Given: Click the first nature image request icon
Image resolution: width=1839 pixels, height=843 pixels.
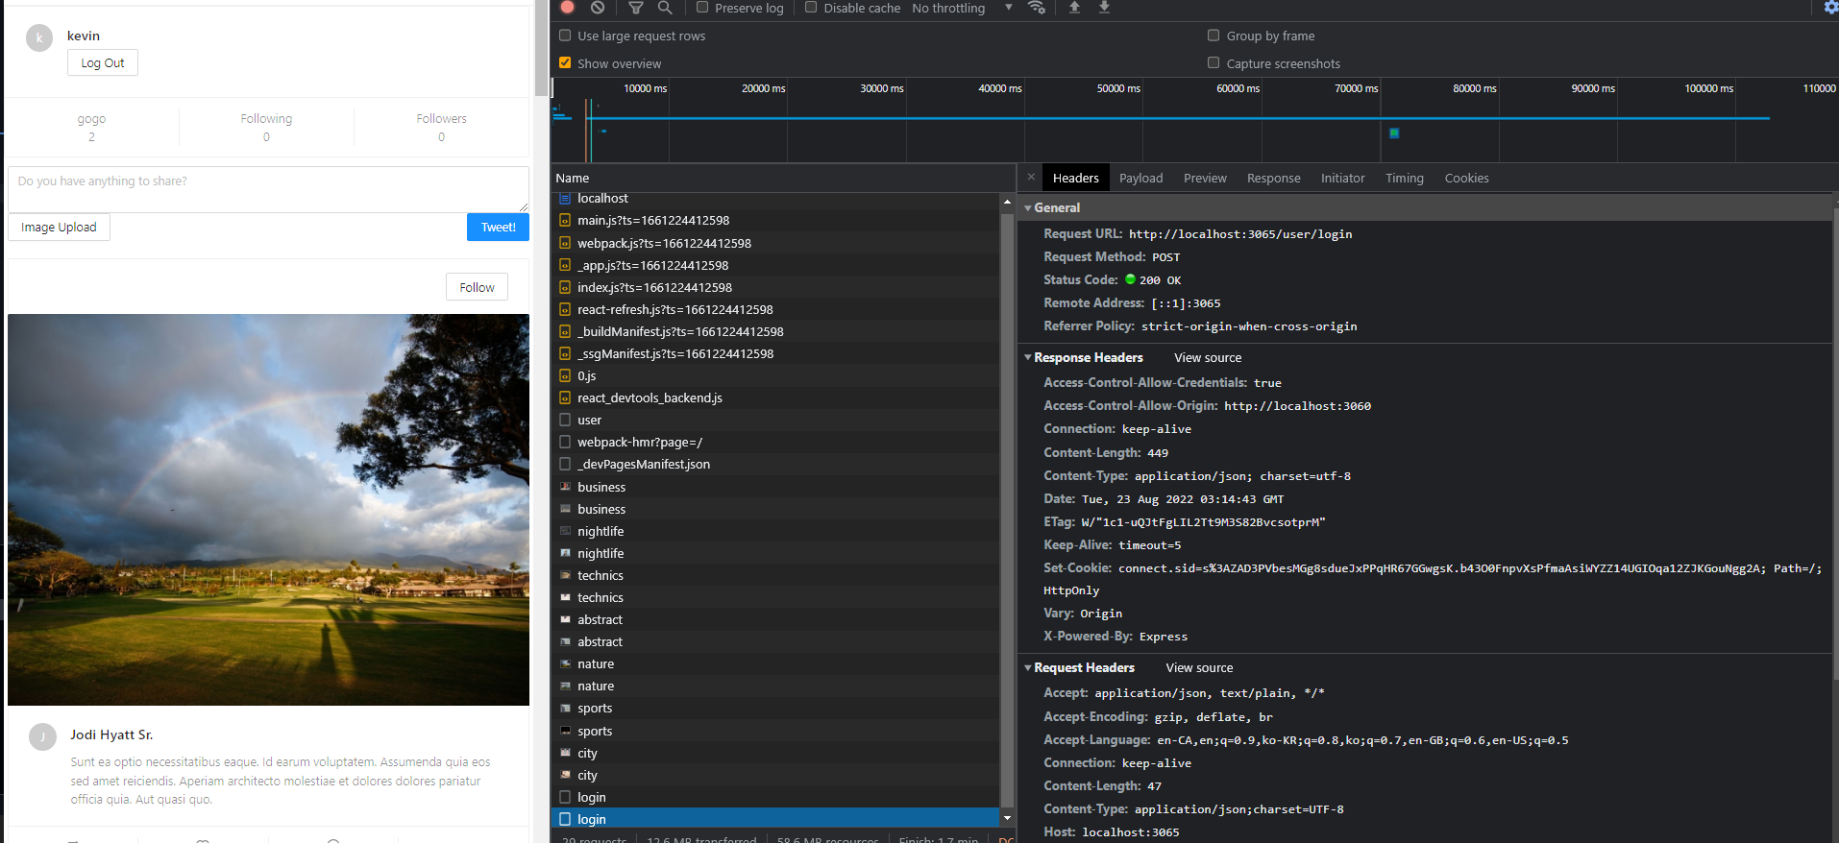Looking at the screenshot, I should click(x=565, y=663).
